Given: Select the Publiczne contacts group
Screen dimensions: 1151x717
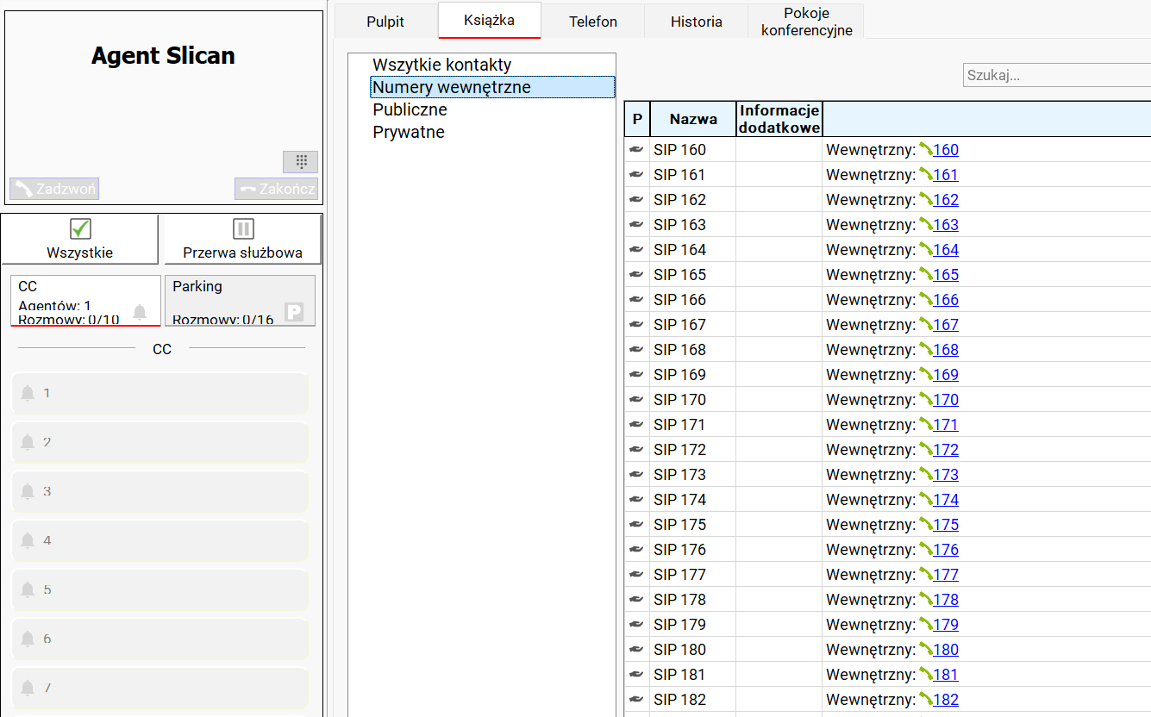Looking at the screenshot, I should click(410, 109).
